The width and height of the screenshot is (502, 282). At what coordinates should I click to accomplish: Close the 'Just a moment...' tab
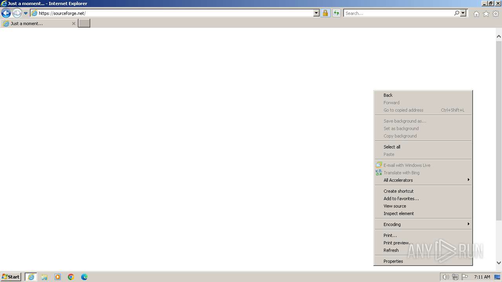73,23
